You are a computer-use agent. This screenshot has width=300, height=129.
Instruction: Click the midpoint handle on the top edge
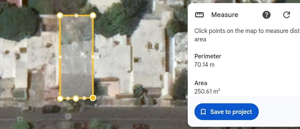[x=76, y=15]
